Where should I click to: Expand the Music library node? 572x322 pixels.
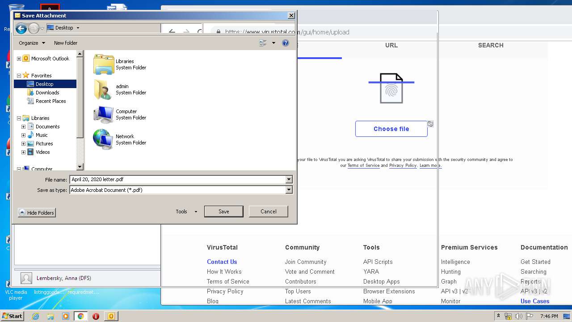pyautogui.click(x=23, y=135)
